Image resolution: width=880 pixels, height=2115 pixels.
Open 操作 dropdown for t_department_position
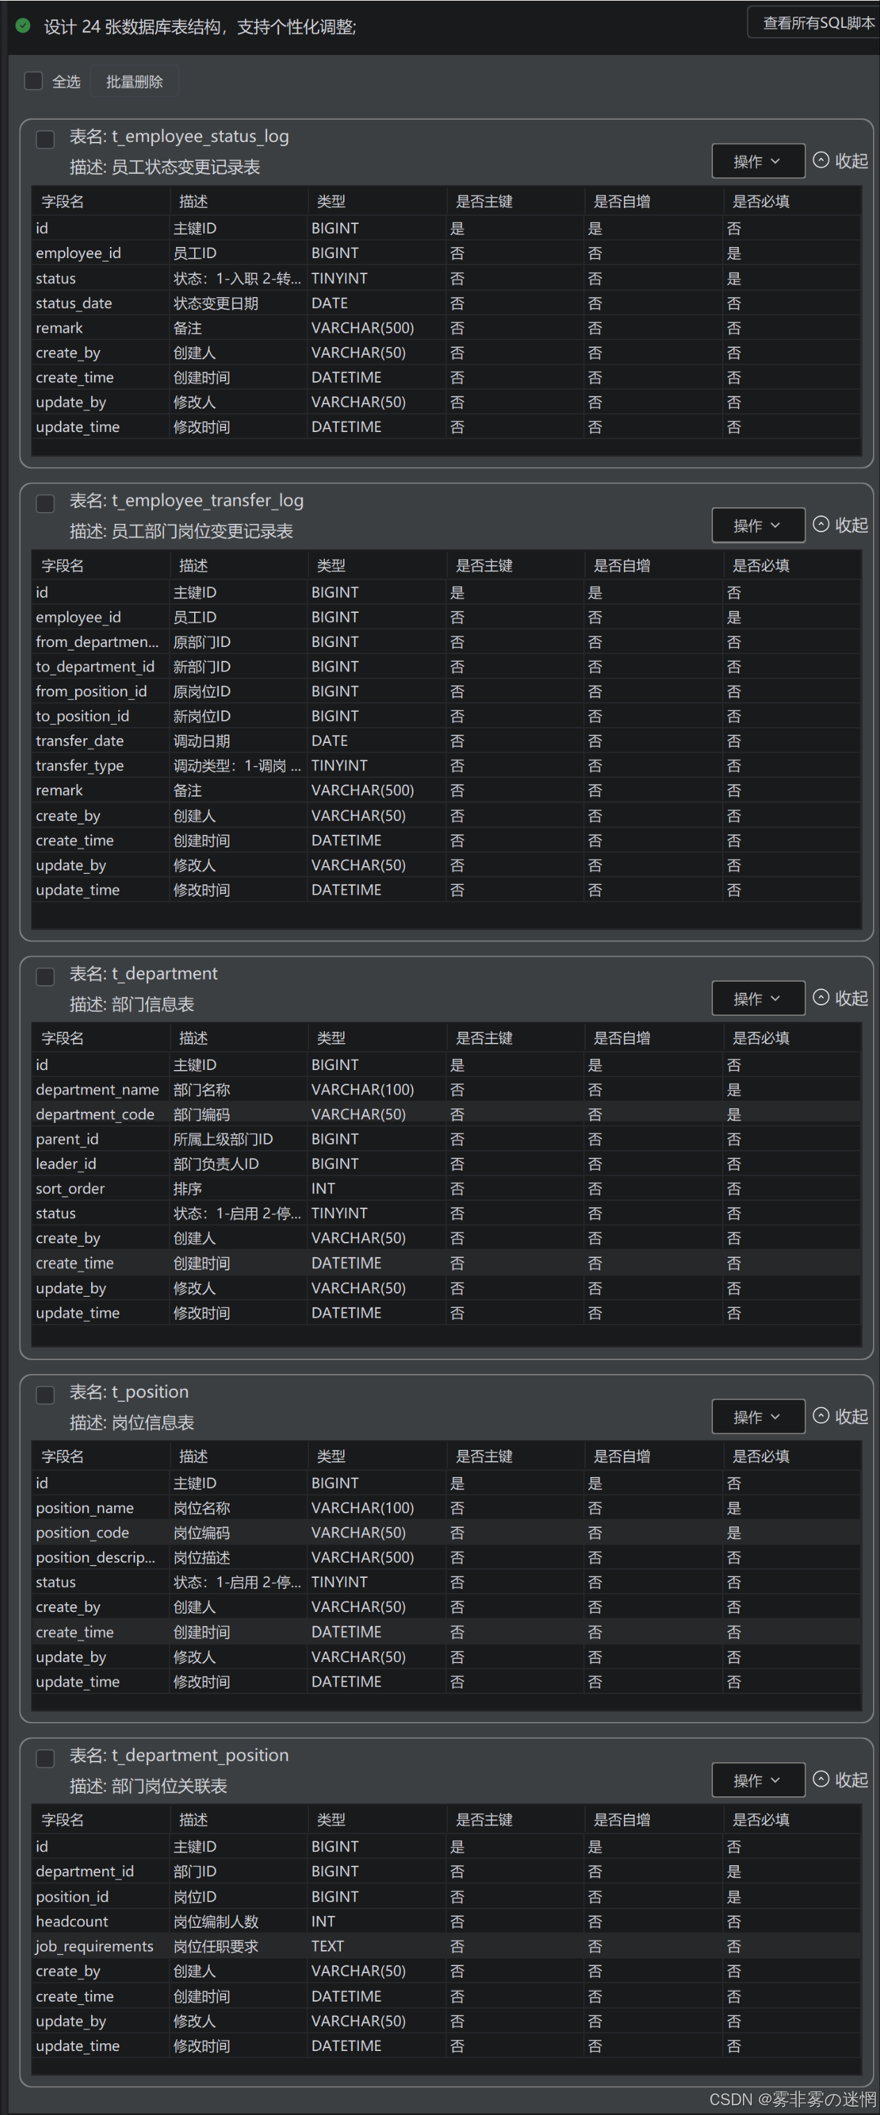point(758,1780)
